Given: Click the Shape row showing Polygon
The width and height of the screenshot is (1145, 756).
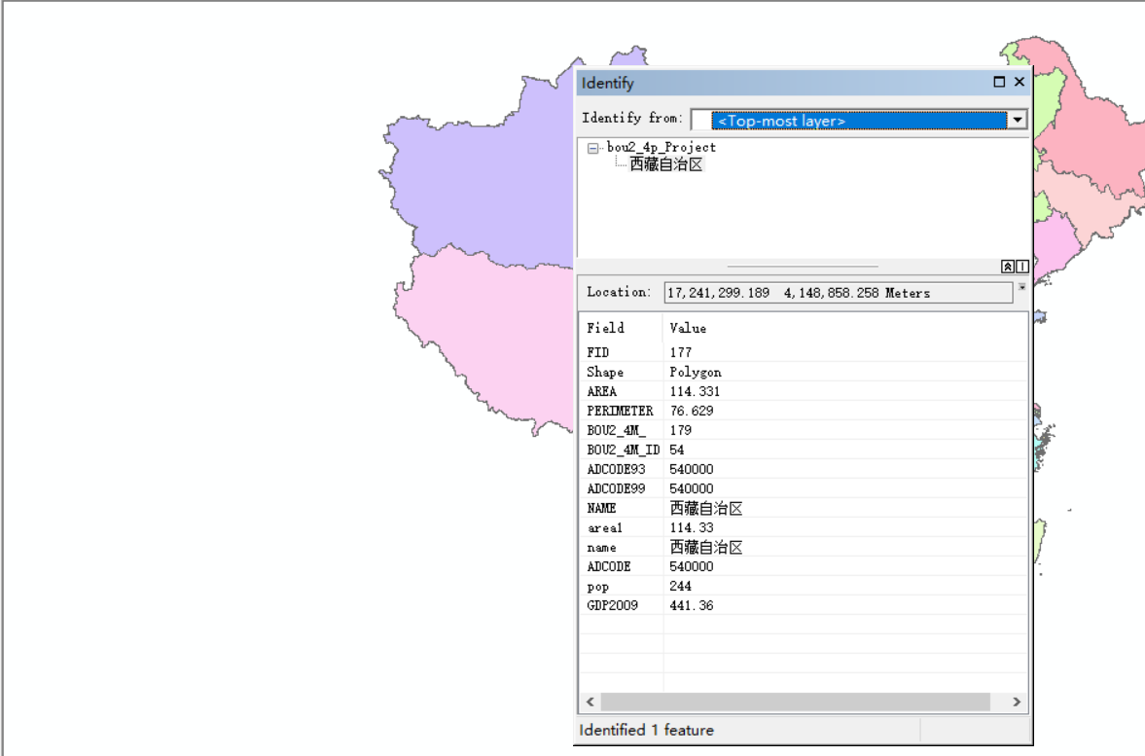Looking at the screenshot, I should pos(695,372).
